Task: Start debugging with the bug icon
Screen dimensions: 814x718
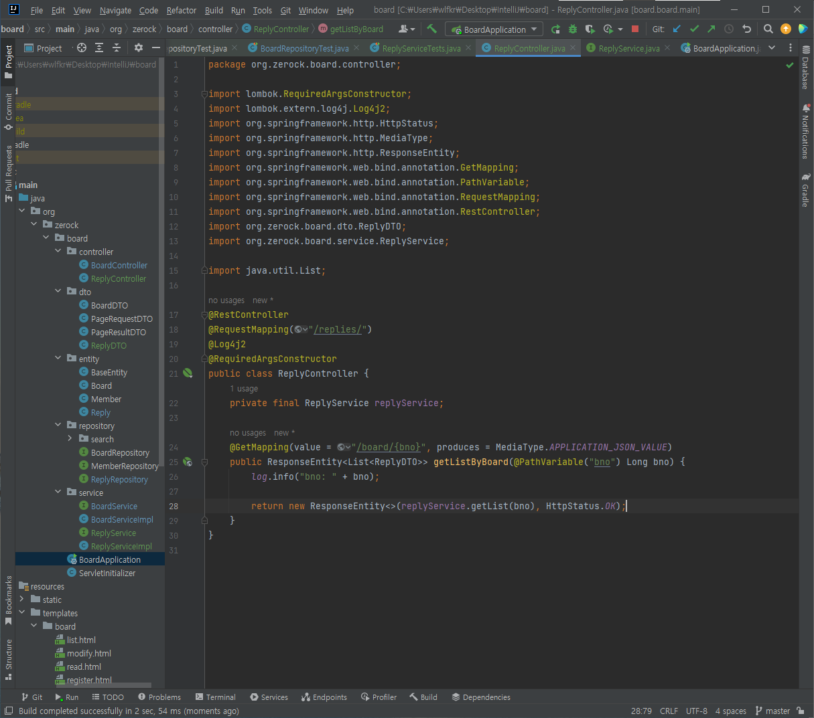Action: (x=572, y=29)
